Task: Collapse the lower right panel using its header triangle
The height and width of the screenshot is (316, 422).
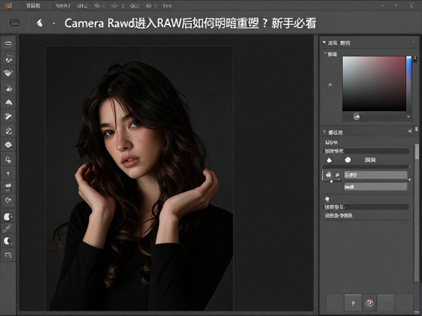Action: [324, 132]
